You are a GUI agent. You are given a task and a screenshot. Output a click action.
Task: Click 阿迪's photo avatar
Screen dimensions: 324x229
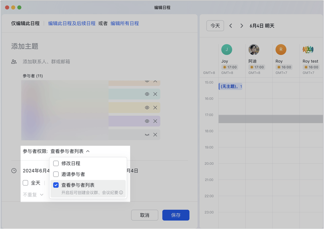click(254, 50)
